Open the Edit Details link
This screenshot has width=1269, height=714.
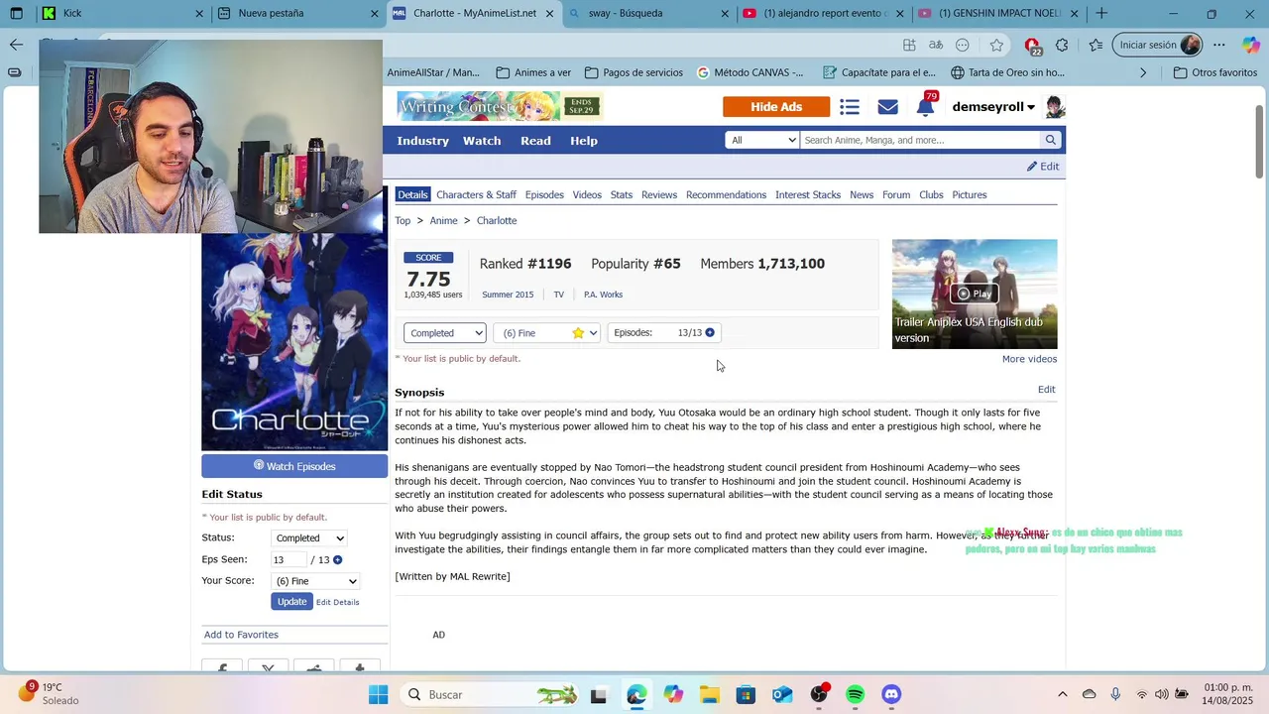pyautogui.click(x=338, y=603)
